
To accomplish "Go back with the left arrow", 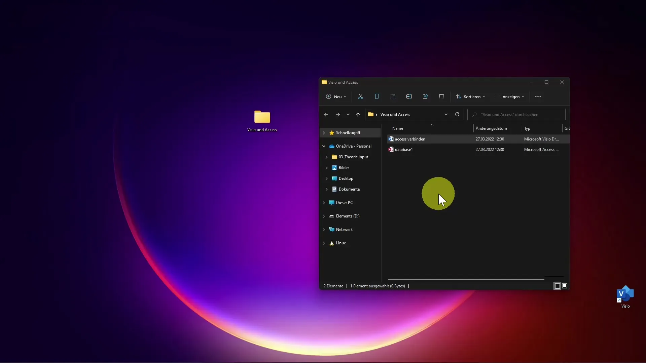I will (x=326, y=115).
